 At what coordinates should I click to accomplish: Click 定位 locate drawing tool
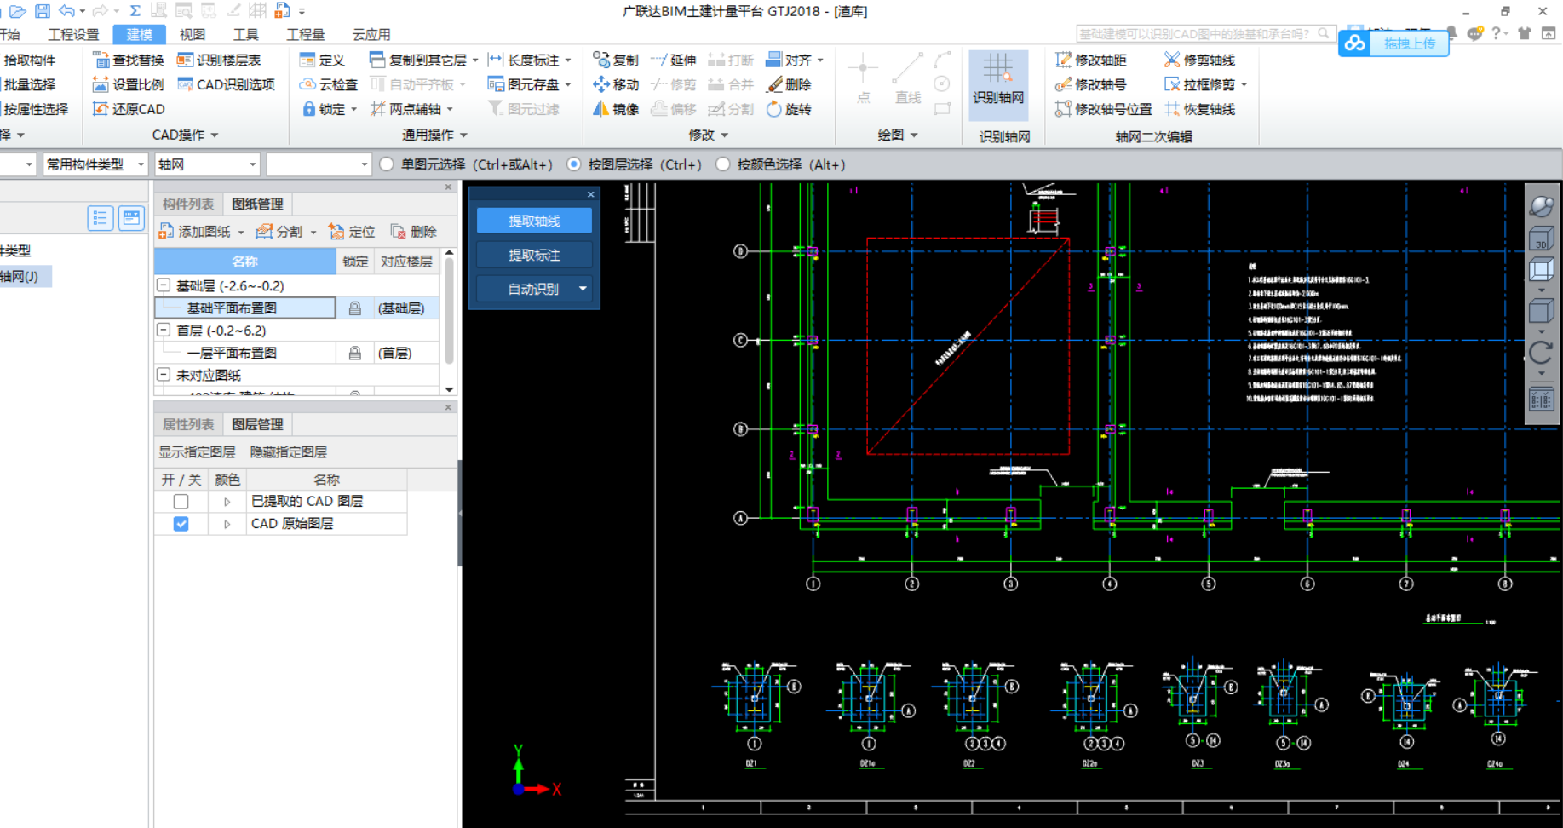coord(352,232)
